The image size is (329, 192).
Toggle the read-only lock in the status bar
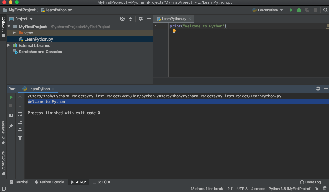click(317, 189)
